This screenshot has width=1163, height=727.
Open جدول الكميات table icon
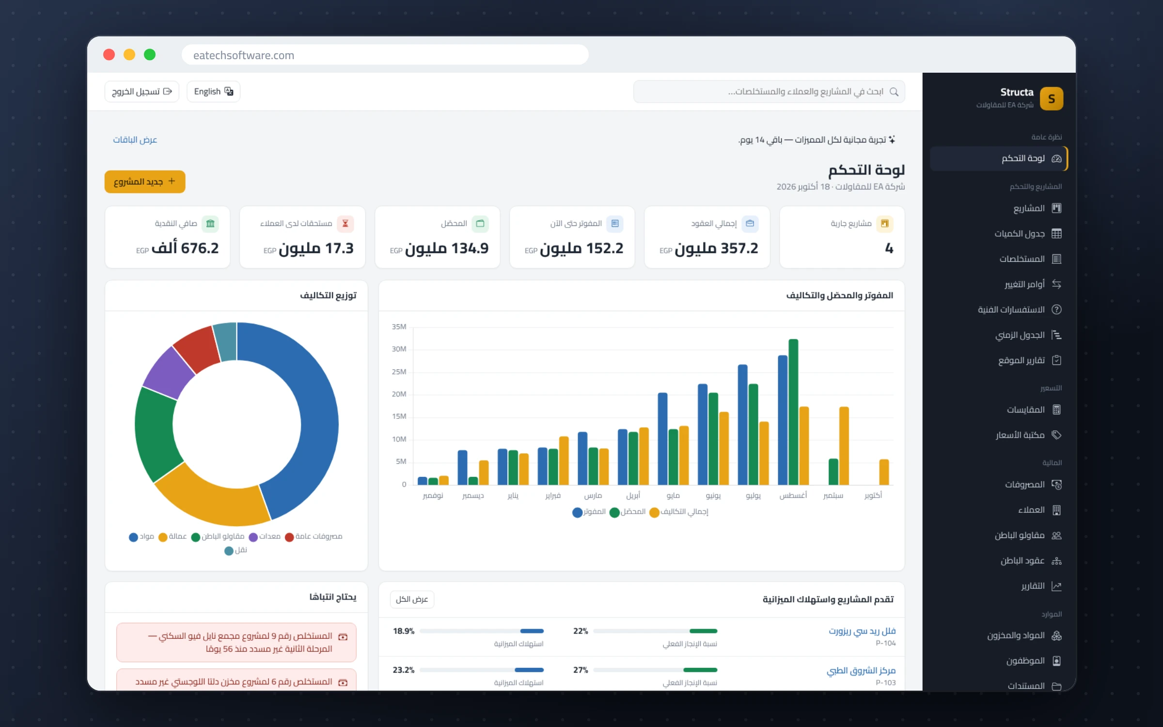coord(1056,234)
